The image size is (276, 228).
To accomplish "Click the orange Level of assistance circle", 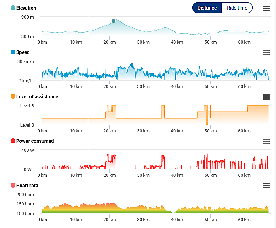I will 13,97.
